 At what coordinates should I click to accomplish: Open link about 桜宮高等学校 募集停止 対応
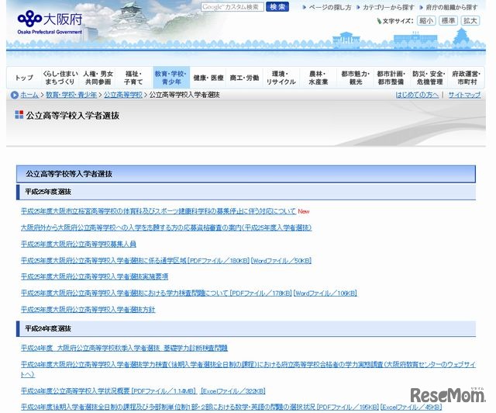158,211
